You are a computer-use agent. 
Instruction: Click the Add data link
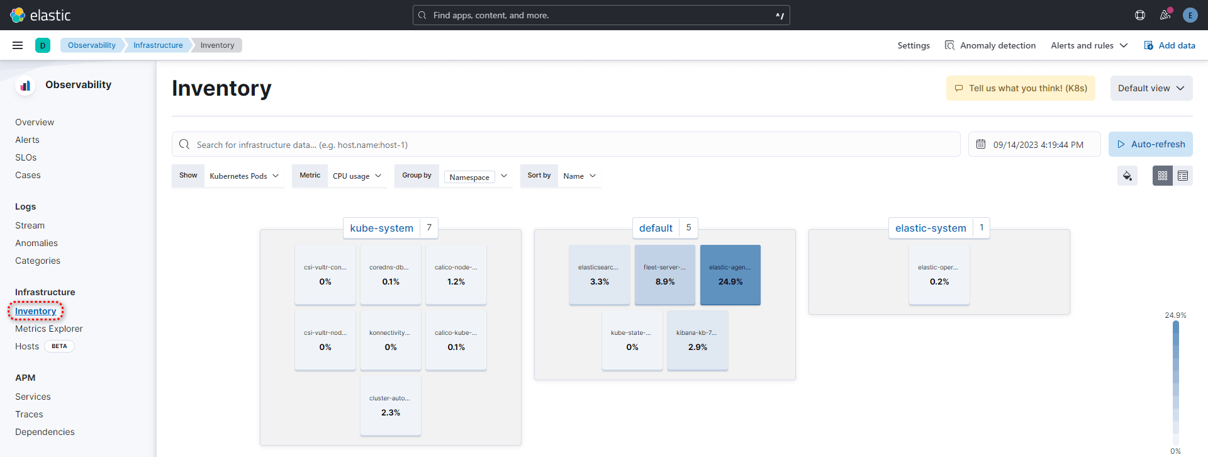[x=1170, y=45]
